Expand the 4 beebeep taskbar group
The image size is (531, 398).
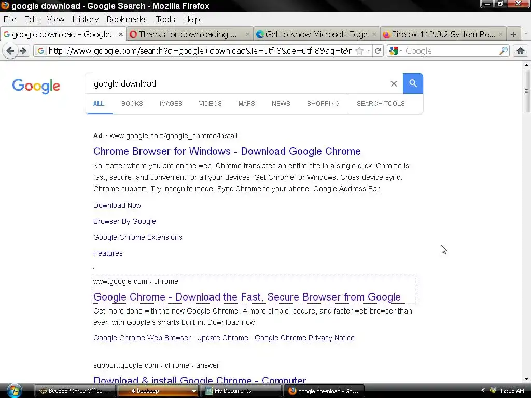(194, 391)
